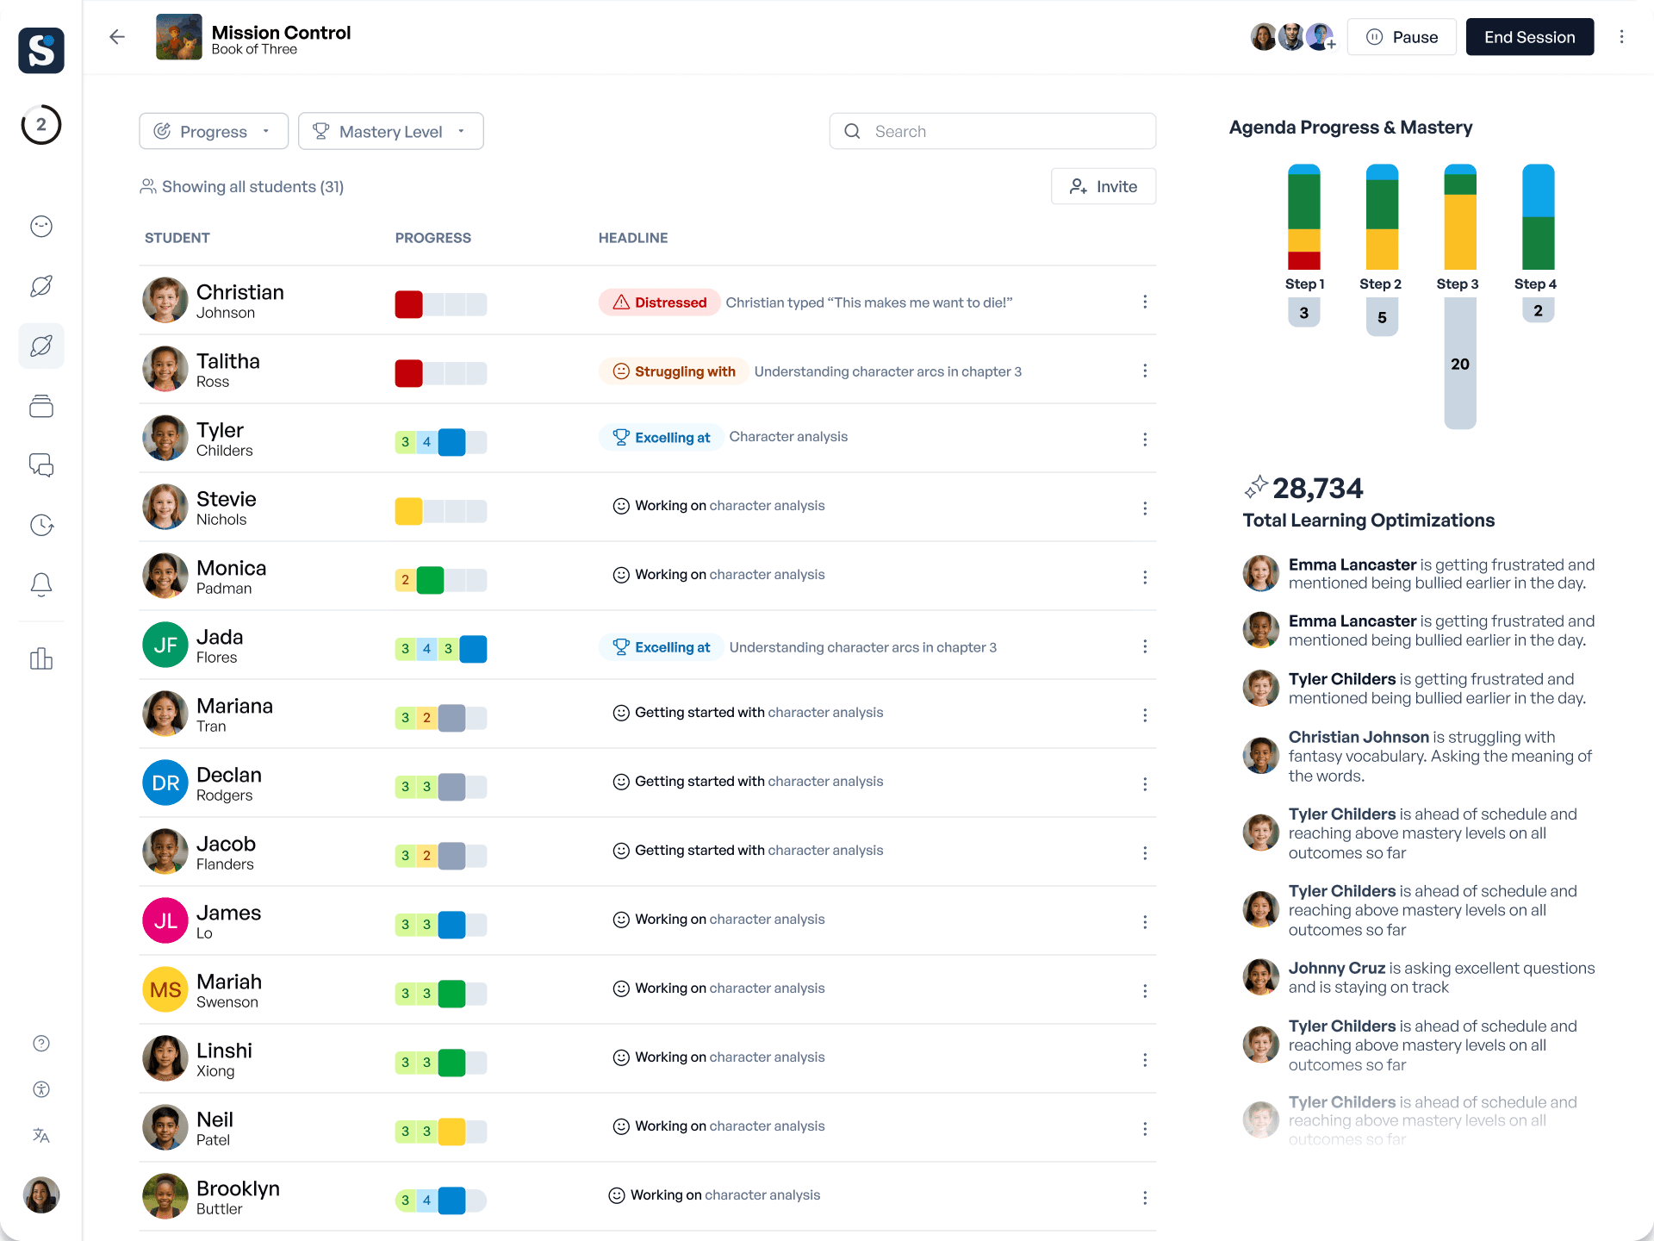Open the chat messages sidebar icon
Screen dimensions: 1654x1241
pyautogui.click(x=41, y=465)
